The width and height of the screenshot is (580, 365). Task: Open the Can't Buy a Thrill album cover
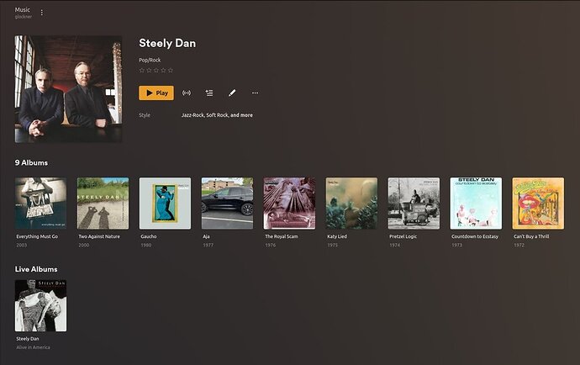538,204
